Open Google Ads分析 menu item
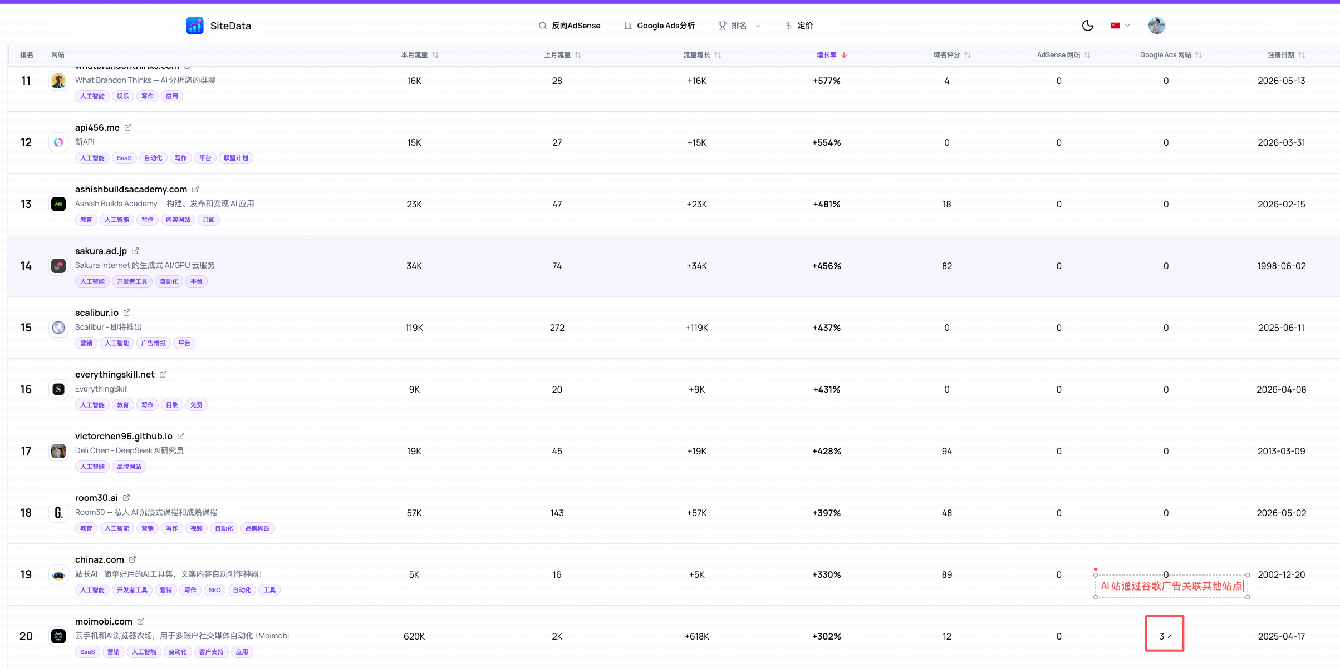 pyautogui.click(x=660, y=26)
